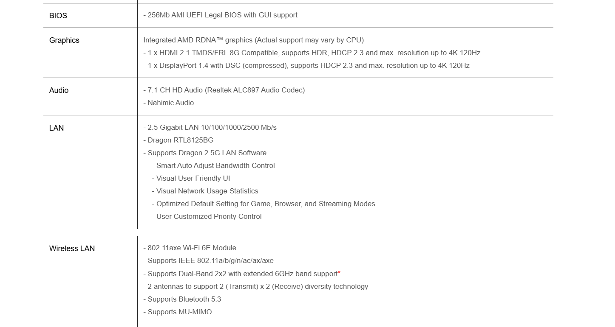This screenshot has width=615, height=327.
Task: Click Supports Dragon 2.5G LAN Software line
Action: pos(205,153)
